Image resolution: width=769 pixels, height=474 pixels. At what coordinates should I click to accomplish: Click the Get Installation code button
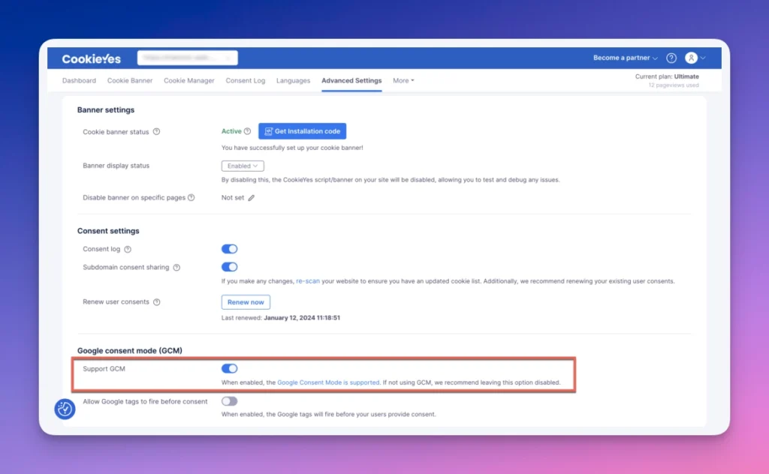pos(302,131)
